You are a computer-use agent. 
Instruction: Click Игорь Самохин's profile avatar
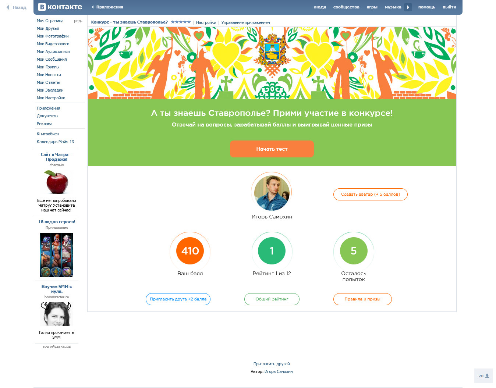point(272,193)
